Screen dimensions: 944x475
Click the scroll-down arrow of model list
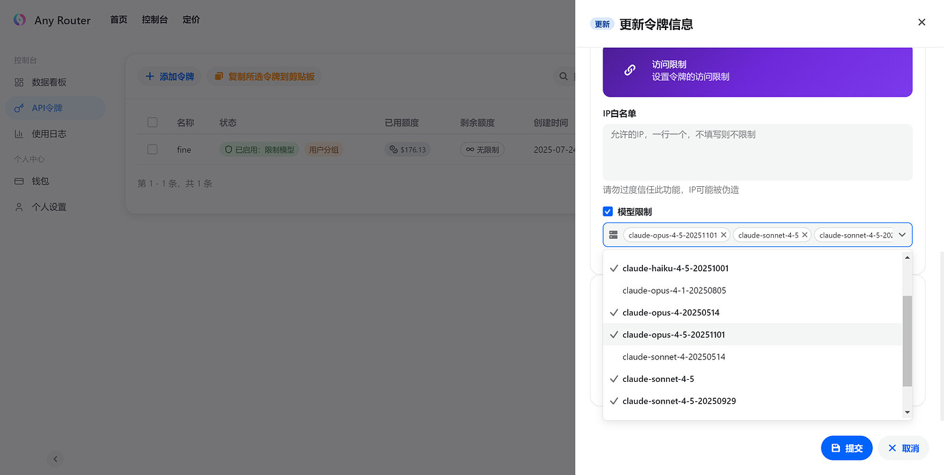tap(907, 412)
